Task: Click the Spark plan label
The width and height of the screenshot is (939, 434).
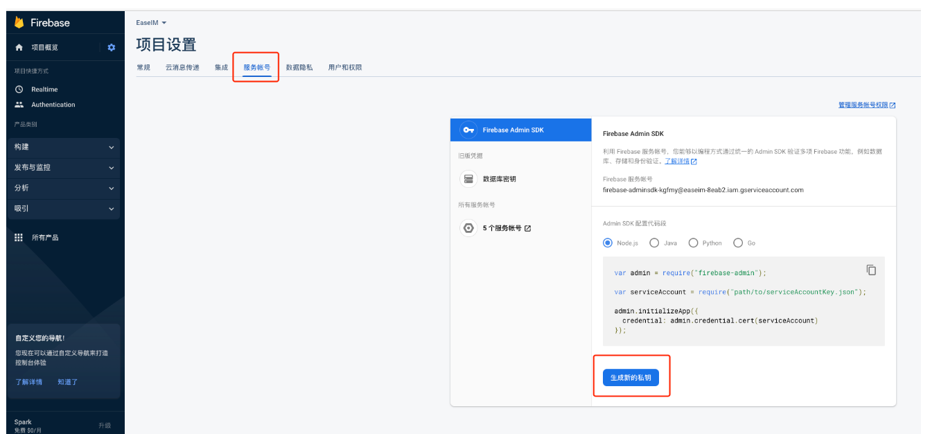Action: pos(23,422)
